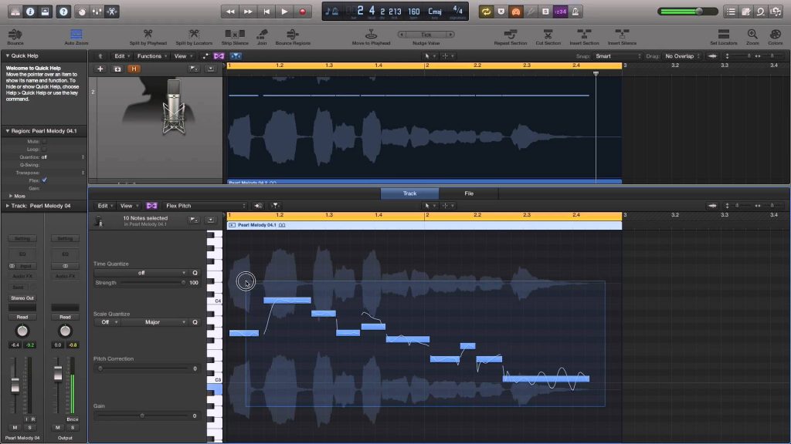
Task: Toggle the tracks area Show/Hide Flex button
Action: coord(219,55)
